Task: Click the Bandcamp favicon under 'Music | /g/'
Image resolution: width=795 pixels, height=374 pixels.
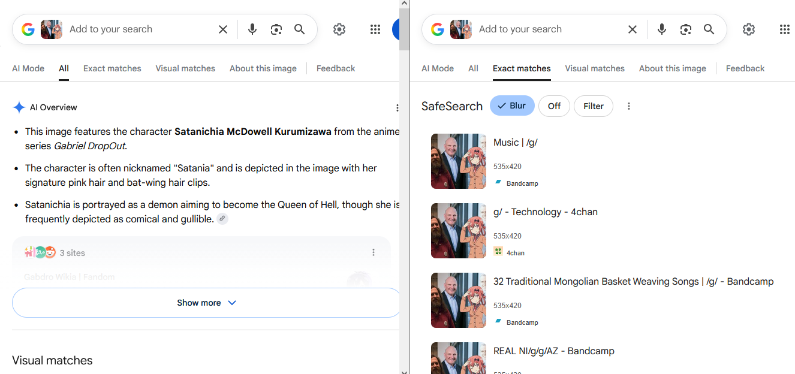Action: 498,183
